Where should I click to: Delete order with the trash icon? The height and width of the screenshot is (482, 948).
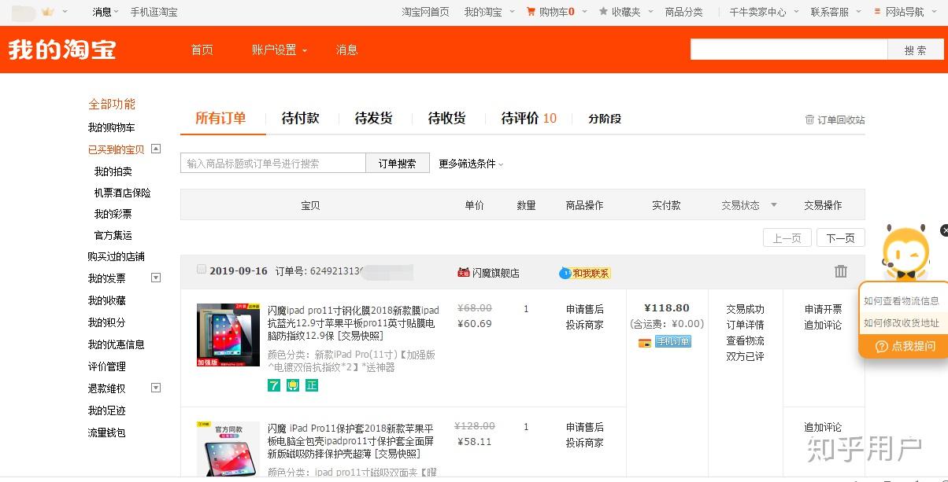pyautogui.click(x=841, y=271)
